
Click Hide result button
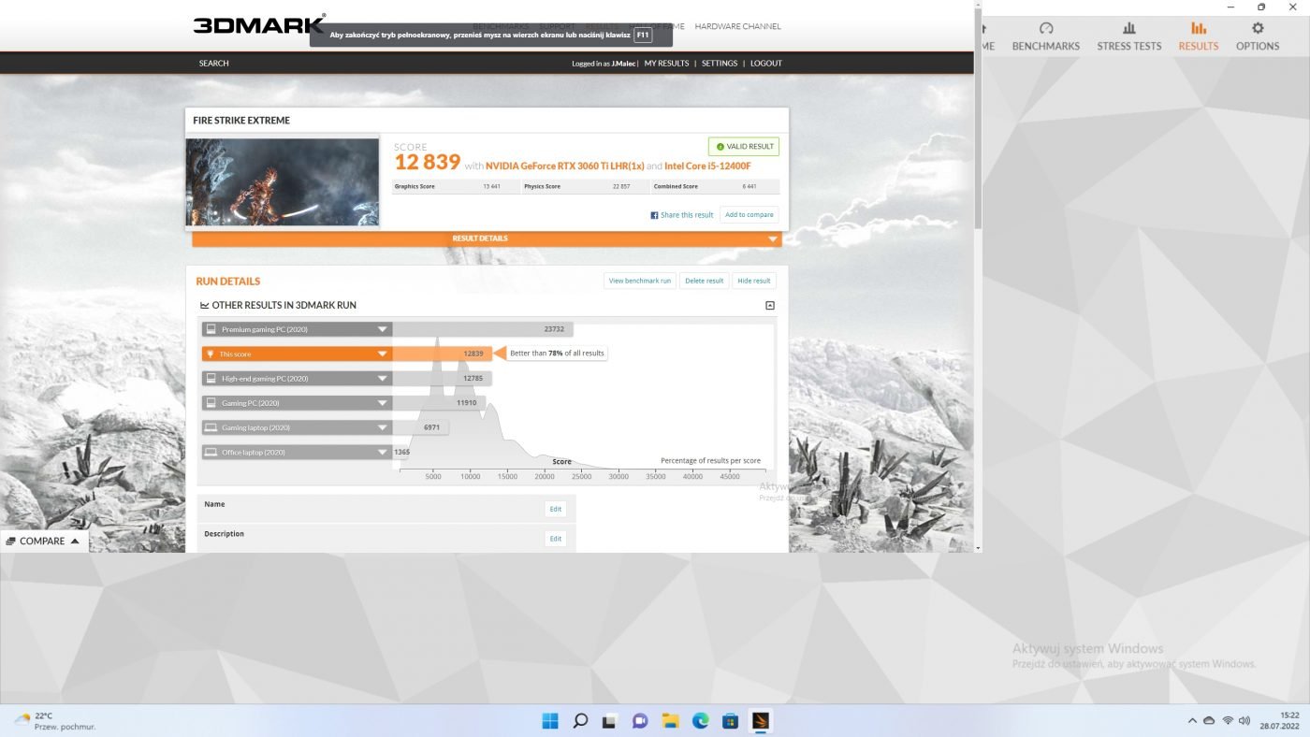753,281
